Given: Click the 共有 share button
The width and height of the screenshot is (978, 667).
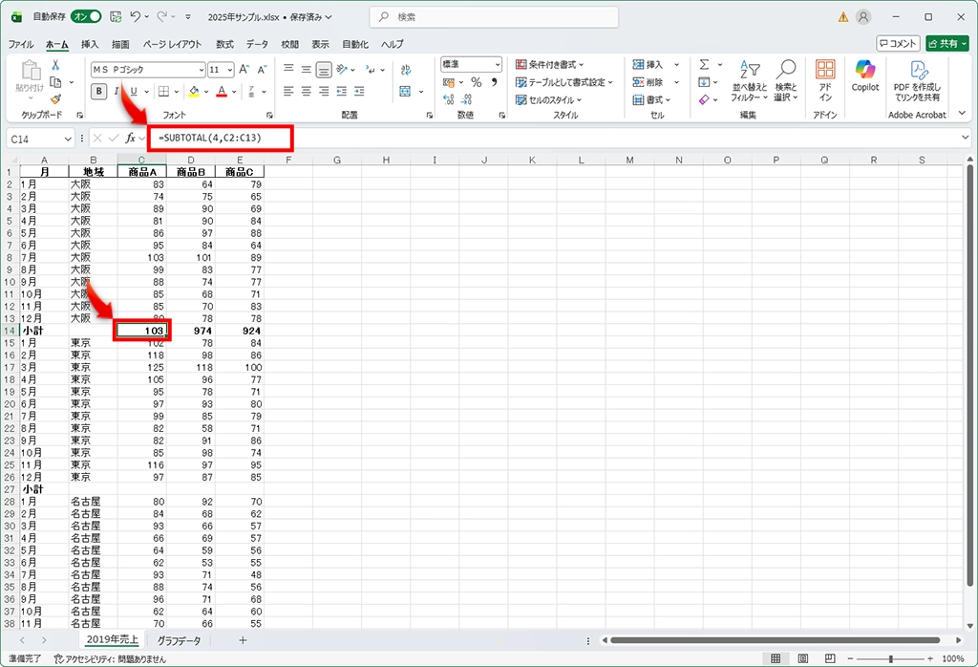Looking at the screenshot, I should tap(946, 43).
